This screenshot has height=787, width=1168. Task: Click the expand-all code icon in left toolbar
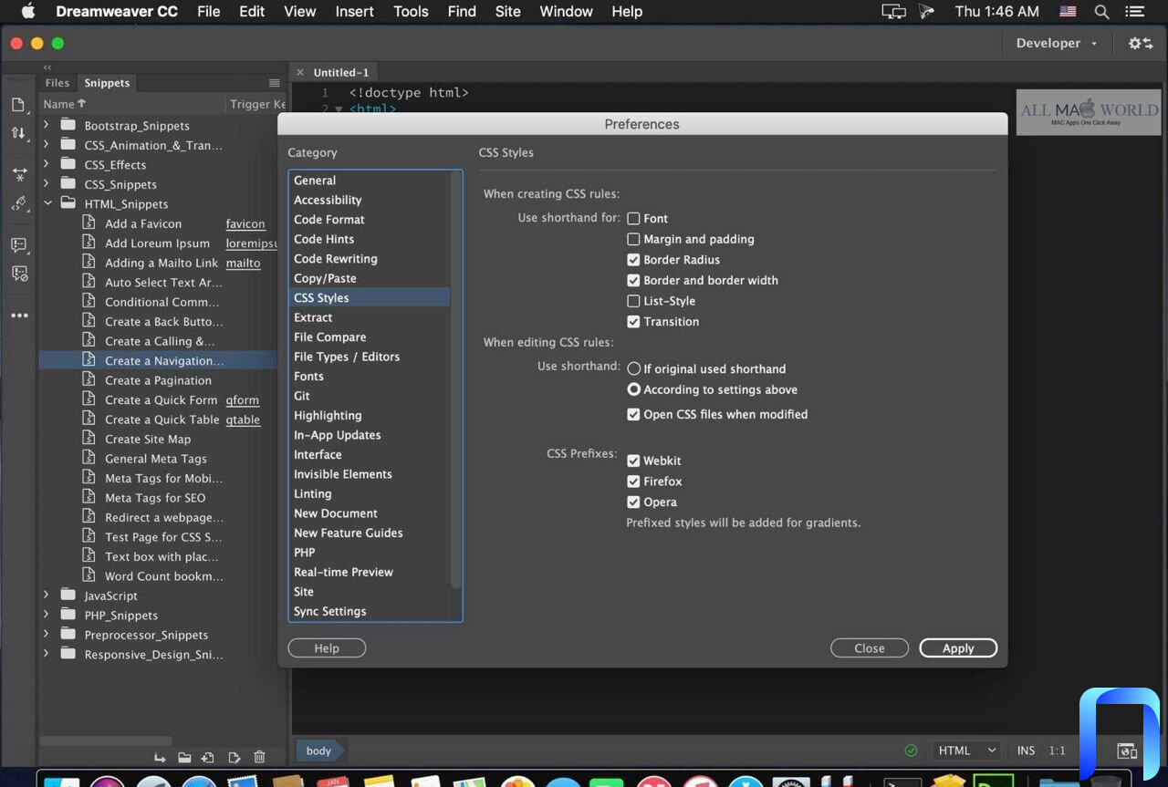[19, 174]
